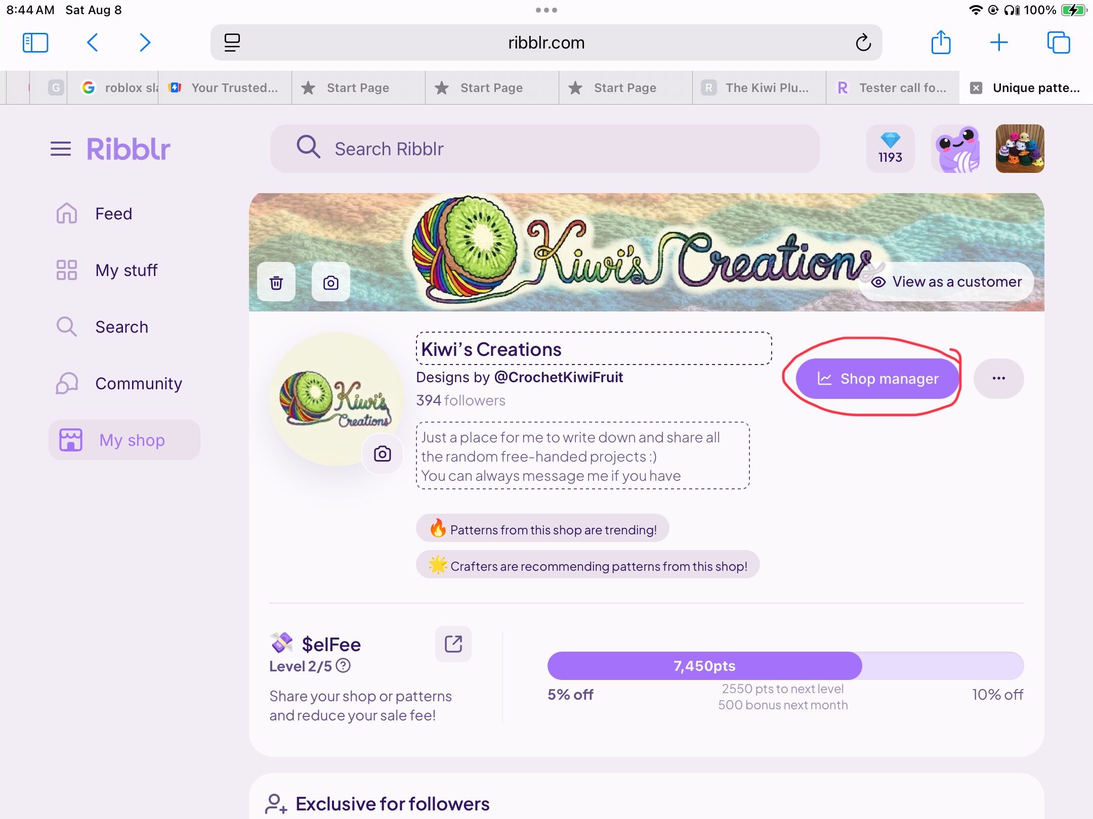The image size is (1093, 819).
Task: Go back in Safari
Action: (x=92, y=42)
